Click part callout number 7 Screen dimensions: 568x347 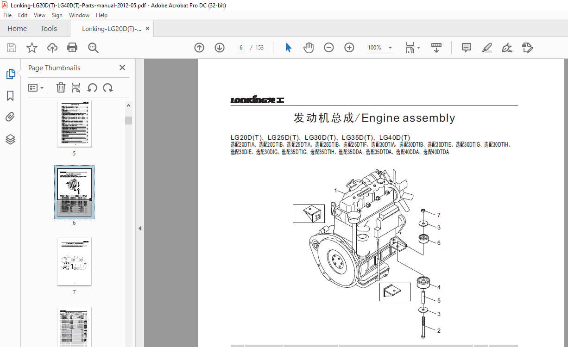point(439,215)
